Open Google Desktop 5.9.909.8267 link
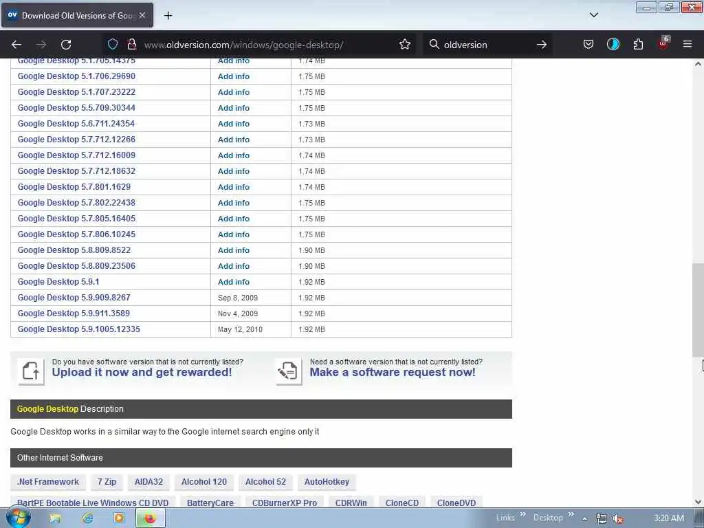The height and width of the screenshot is (528, 704). click(x=74, y=298)
